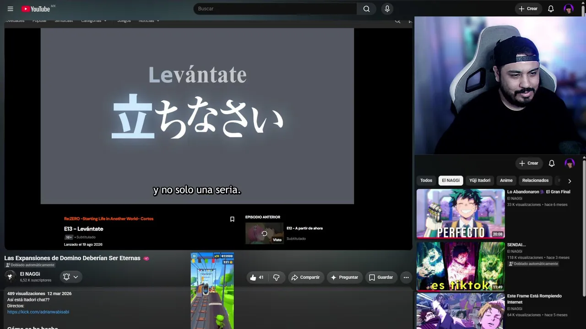This screenshot has width=586, height=329.
Task: Click the 'Doblado automáticamente' badge under SENDAI
Action: (x=533, y=264)
